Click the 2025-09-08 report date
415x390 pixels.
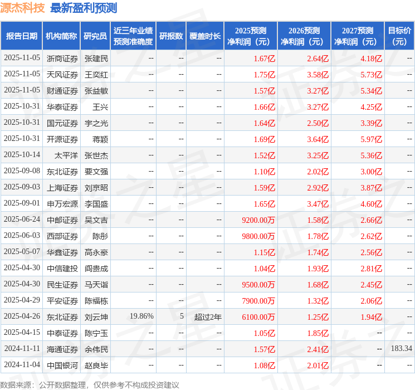coord(22,171)
